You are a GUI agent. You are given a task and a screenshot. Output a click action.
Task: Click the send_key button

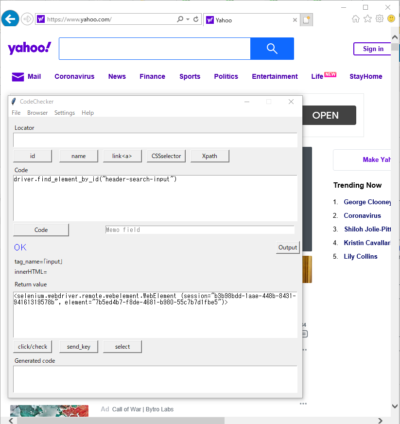pos(79,347)
